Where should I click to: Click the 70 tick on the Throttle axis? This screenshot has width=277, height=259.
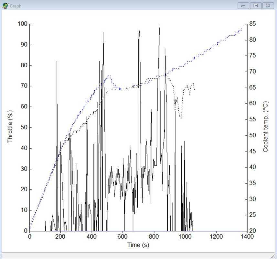24,86
